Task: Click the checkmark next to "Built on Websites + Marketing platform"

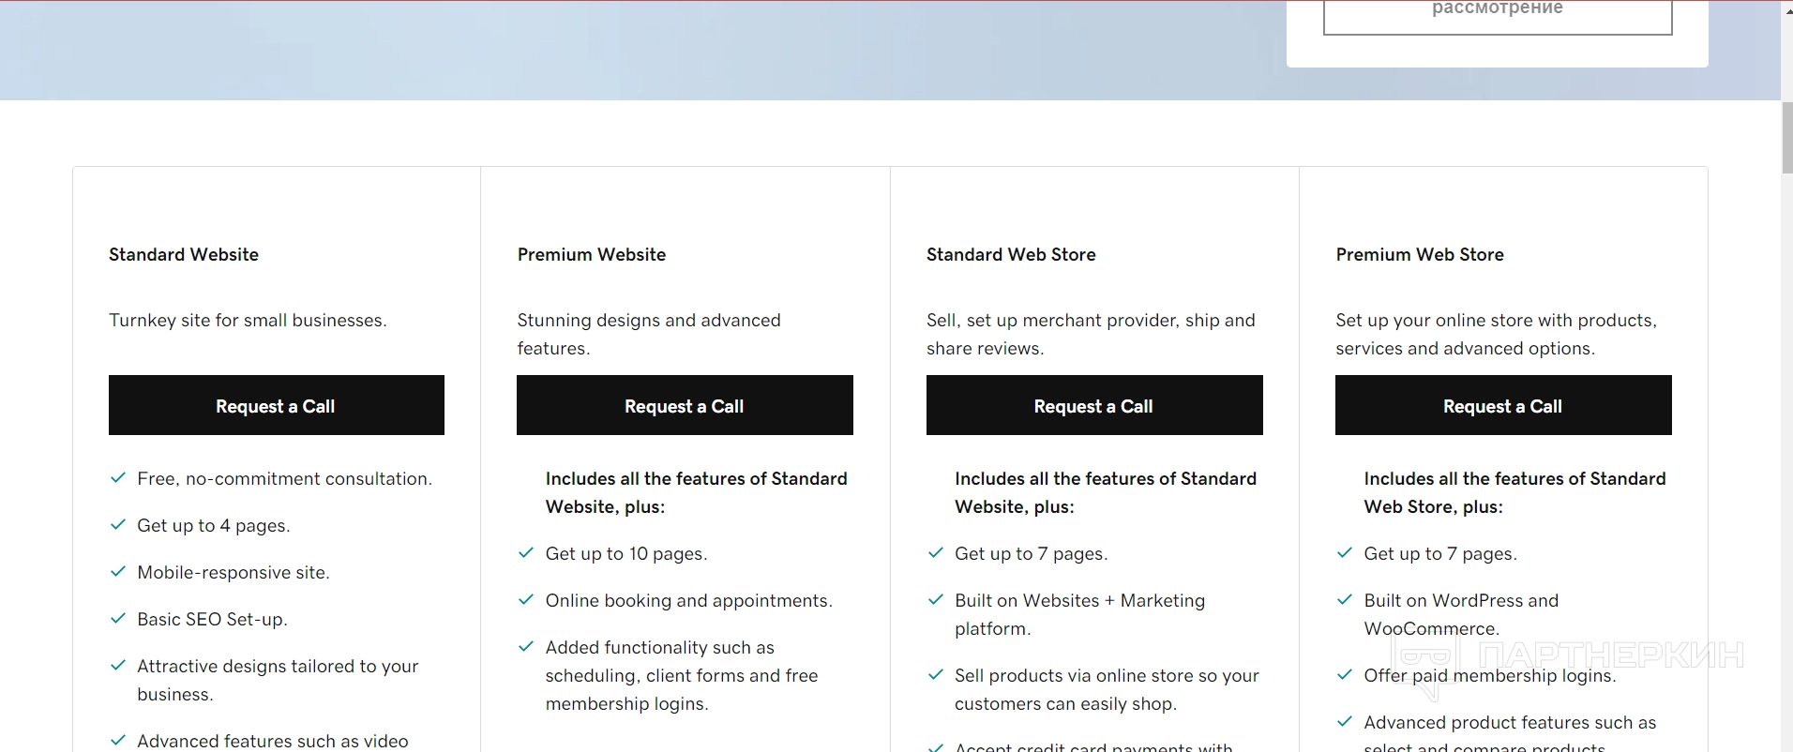Action: point(935,600)
